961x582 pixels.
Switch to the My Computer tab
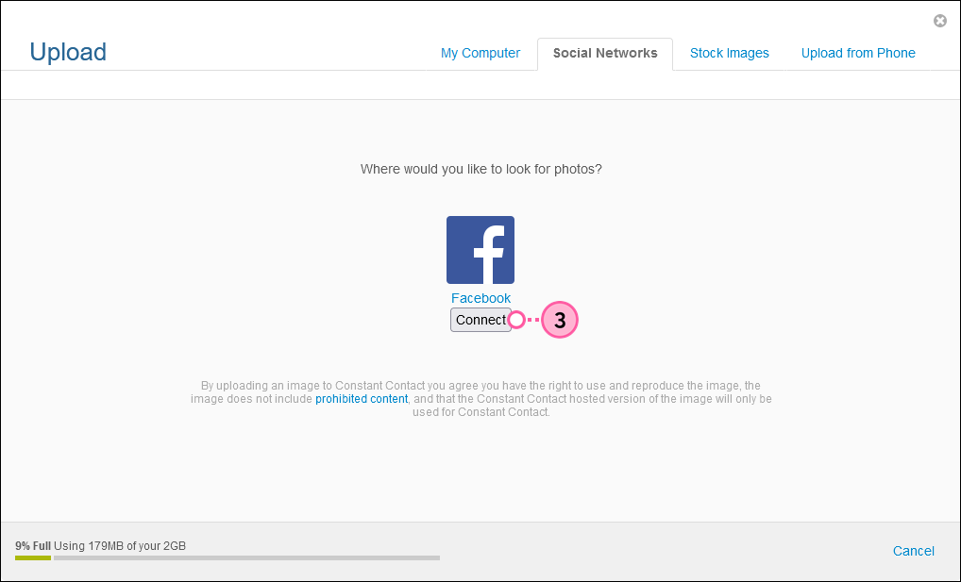480,54
